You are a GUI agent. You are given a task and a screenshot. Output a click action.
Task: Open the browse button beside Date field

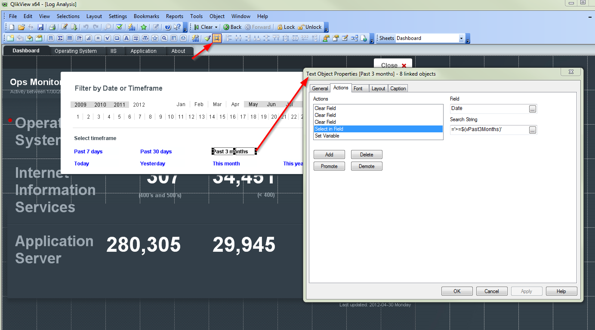533,109
